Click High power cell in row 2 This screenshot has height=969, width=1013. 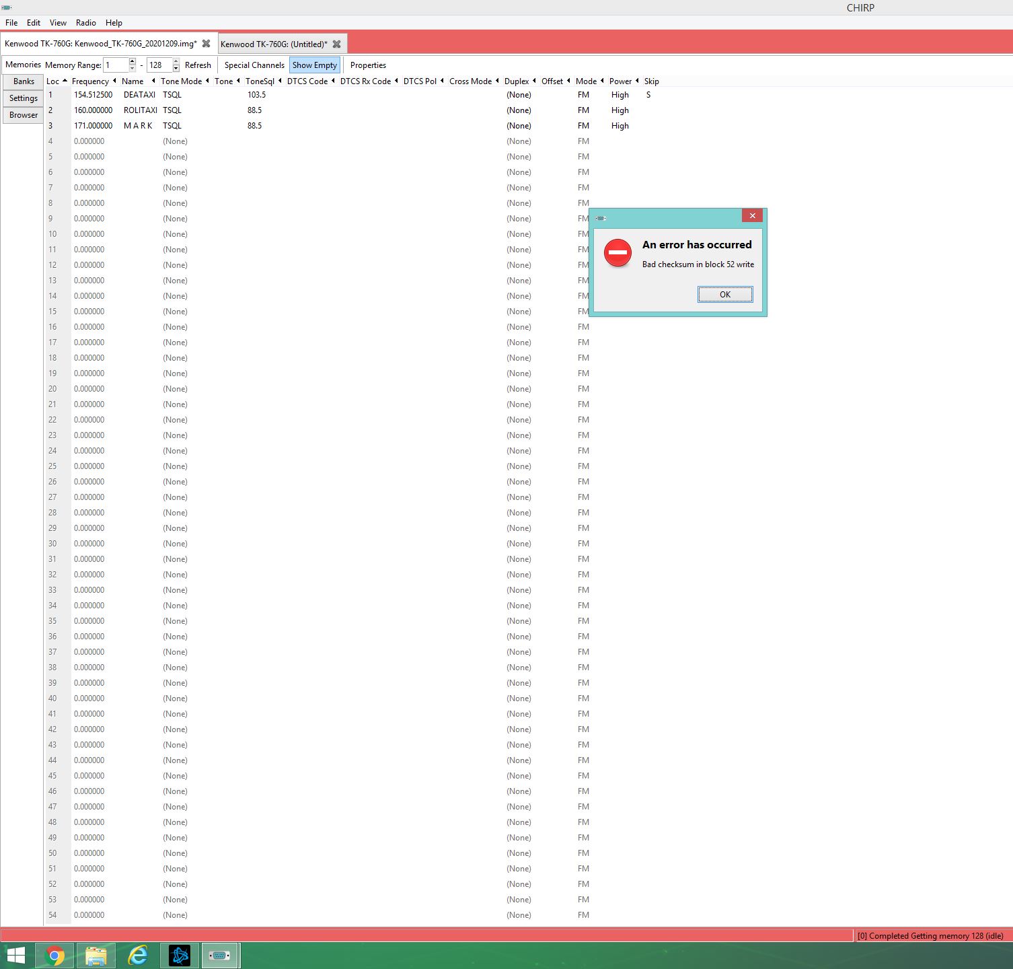pyautogui.click(x=620, y=110)
